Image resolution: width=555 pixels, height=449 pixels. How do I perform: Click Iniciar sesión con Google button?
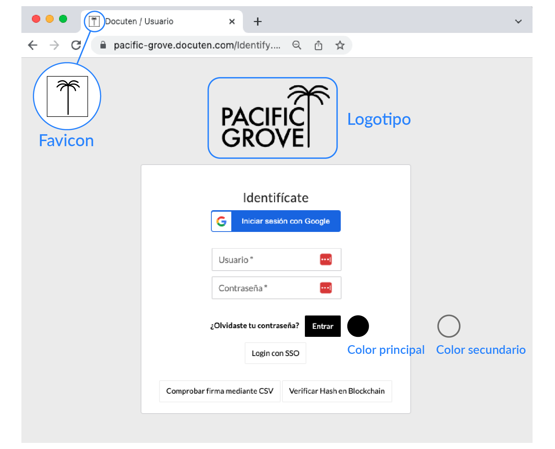[276, 221]
